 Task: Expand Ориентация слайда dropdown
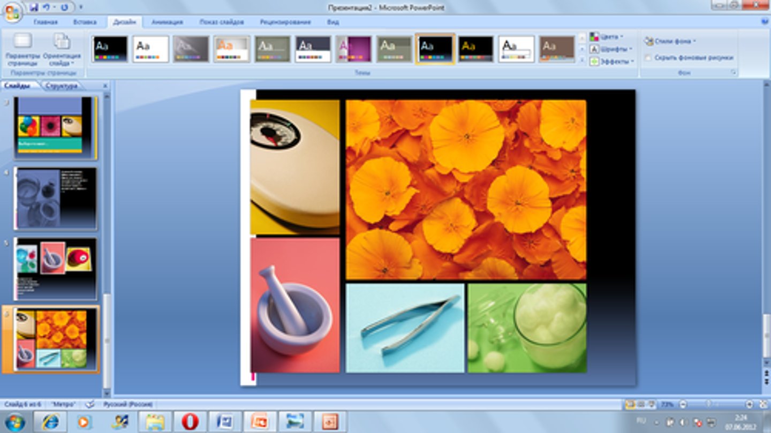(62, 50)
